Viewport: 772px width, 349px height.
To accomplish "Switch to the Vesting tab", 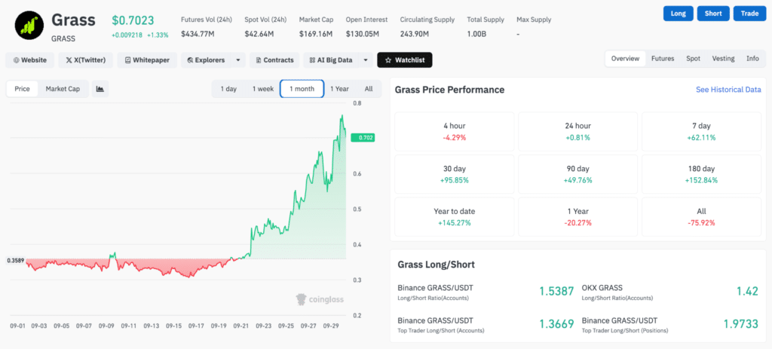I will (723, 59).
